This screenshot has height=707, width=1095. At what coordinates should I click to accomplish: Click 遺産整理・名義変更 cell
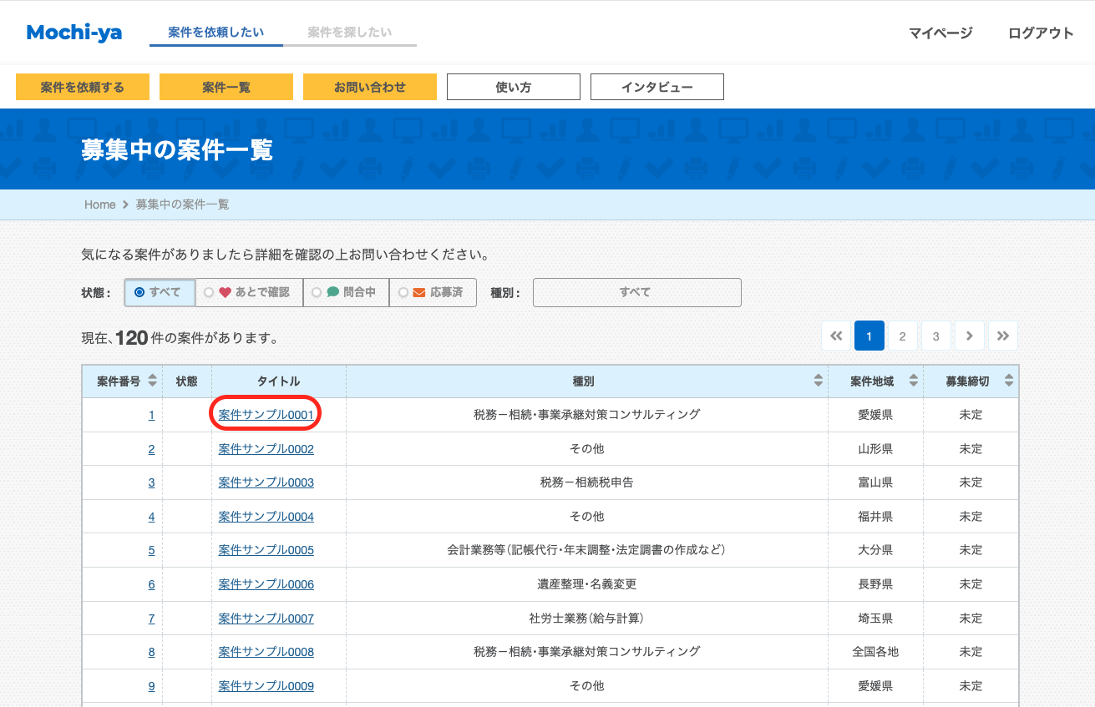click(x=586, y=584)
